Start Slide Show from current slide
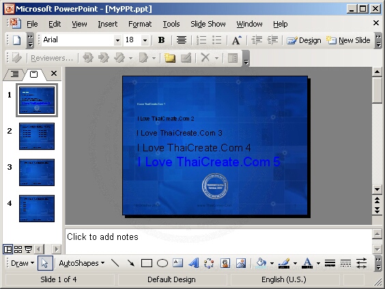The image size is (385, 289). [x=28, y=249]
